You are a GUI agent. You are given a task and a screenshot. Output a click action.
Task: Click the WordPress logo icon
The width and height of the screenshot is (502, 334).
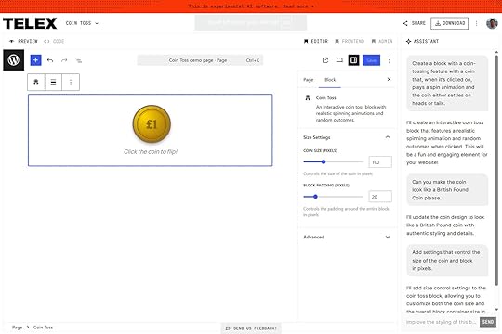pos(13,59)
